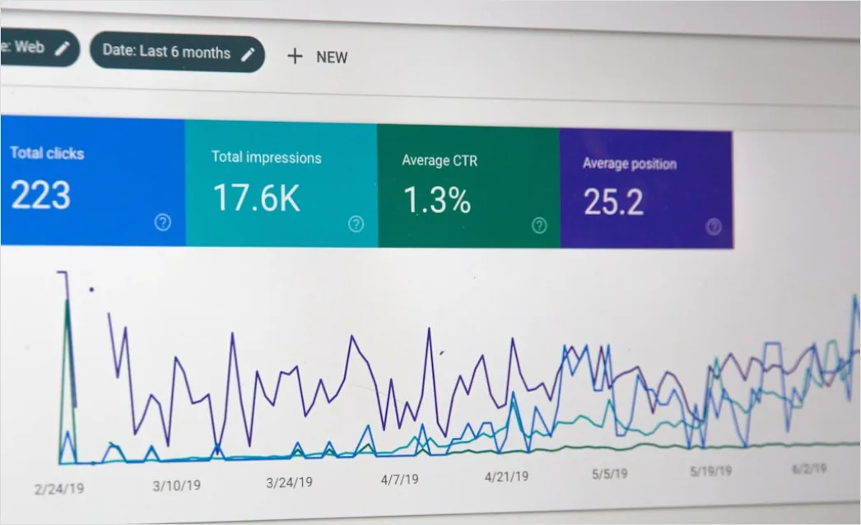The height and width of the screenshot is (525, 861).
Task: Select the 4/7/19 date on chart axis
Action: (x=400, y=480)
